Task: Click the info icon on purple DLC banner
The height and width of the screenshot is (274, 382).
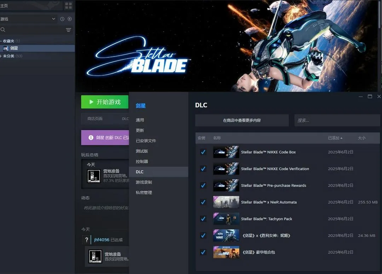Action: (91, 138)
